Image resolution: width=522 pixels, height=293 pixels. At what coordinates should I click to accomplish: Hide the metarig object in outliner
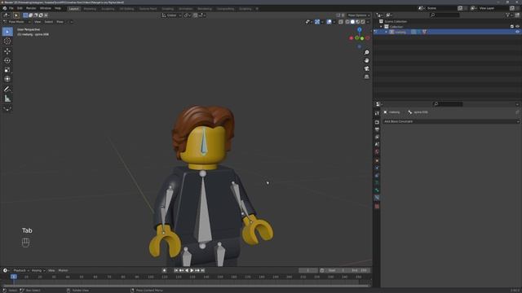click(x=517, y=32)
